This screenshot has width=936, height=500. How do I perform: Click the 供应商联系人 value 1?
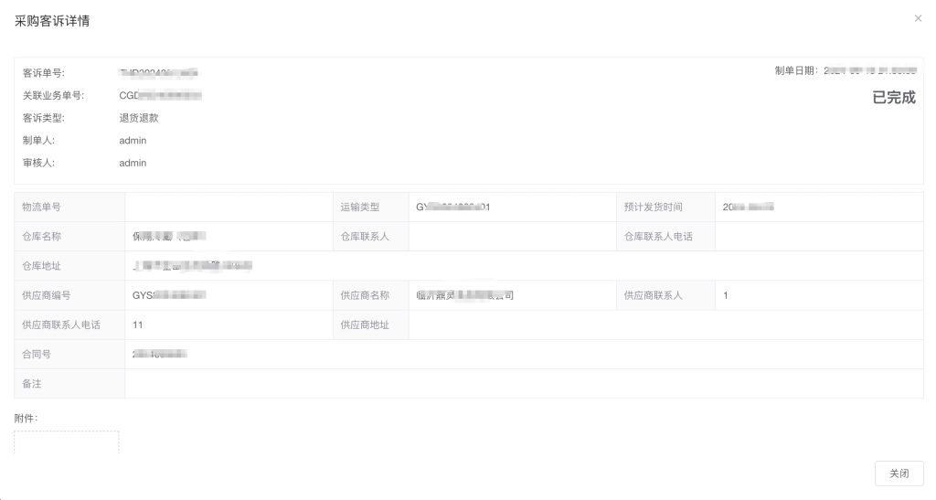pos(726,295)
